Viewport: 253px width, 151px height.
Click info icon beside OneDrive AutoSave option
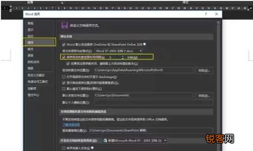pyautogui.click(x=145, y=44)
